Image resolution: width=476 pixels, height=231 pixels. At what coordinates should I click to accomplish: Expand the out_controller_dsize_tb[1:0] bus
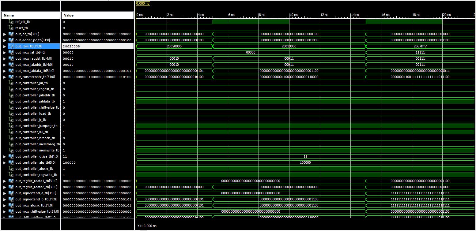point(4,156)
